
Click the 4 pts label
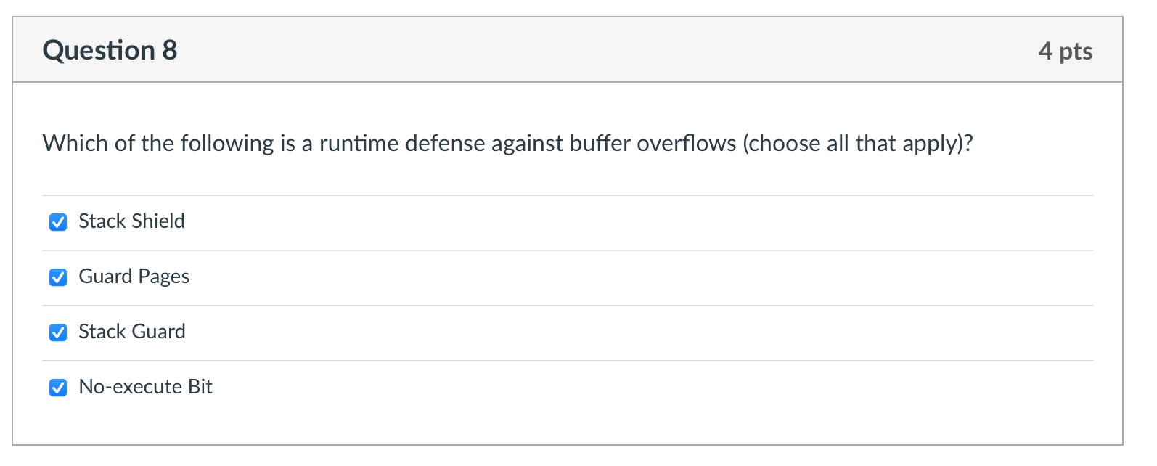[x=1066, y=50]
